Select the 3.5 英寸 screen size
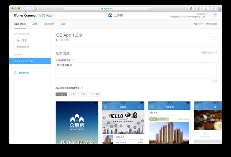The width and height of the screenshot is (231, 157). (96, 95)
